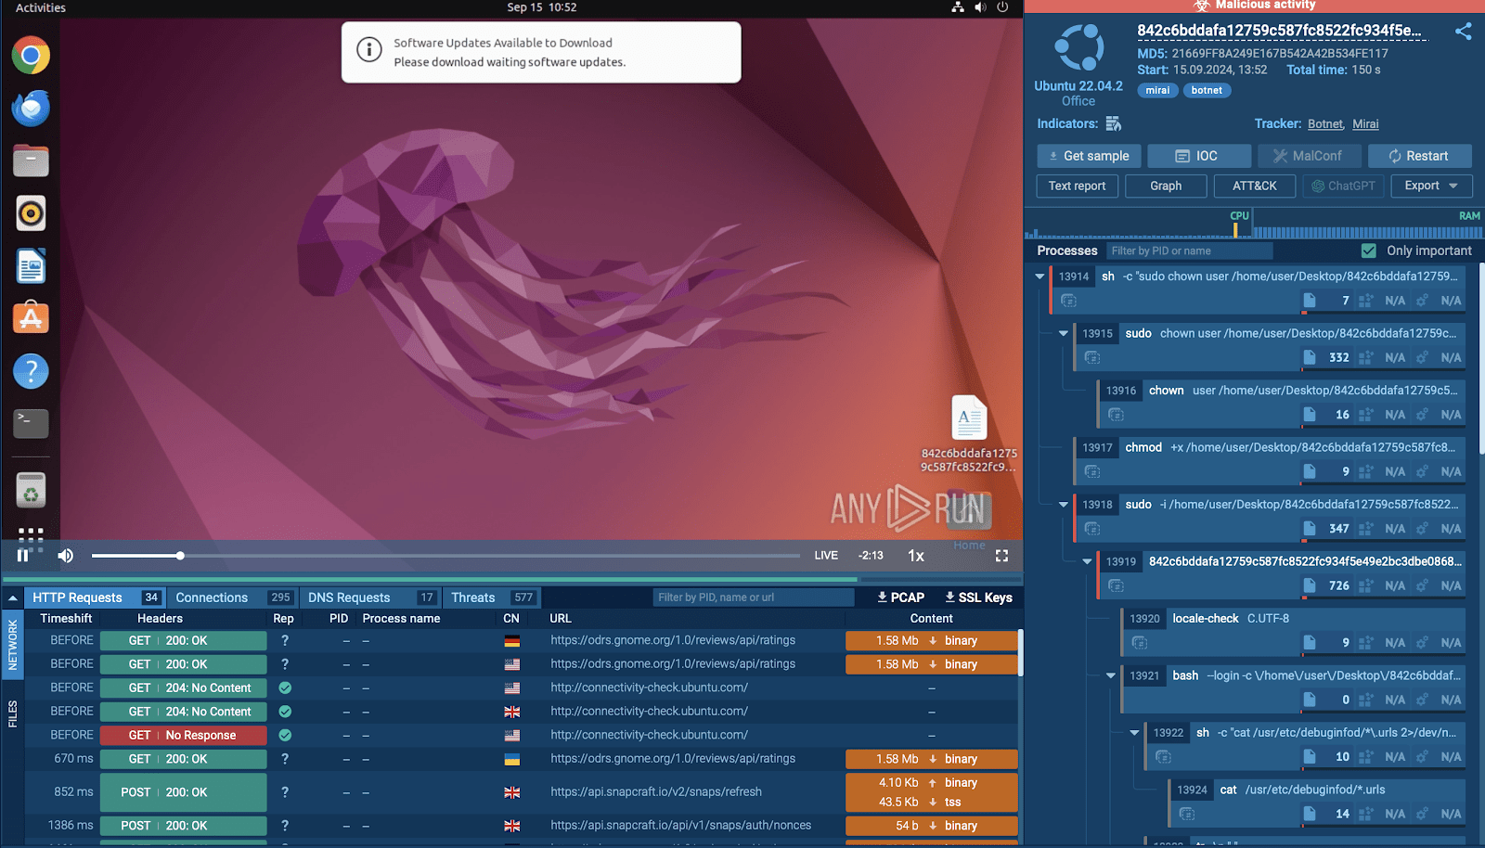
Task: Click the Restart analysis button
Action: (1420, 155)
